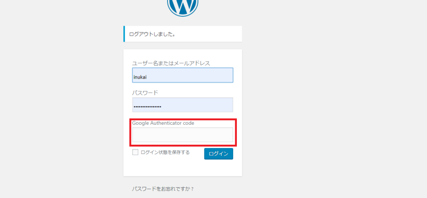
Task: Click the gray page background left of the form
Action: pos(63,104)
